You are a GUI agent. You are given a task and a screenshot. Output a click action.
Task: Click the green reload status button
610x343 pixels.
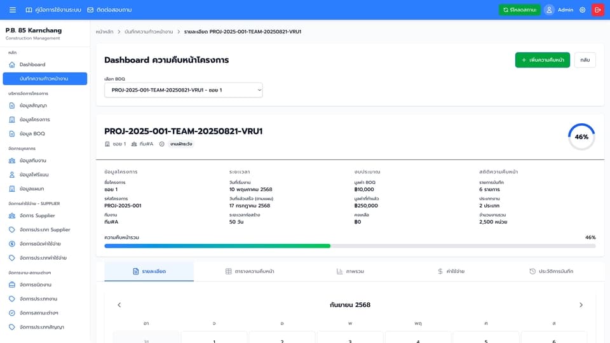click(x=519, y=10)
